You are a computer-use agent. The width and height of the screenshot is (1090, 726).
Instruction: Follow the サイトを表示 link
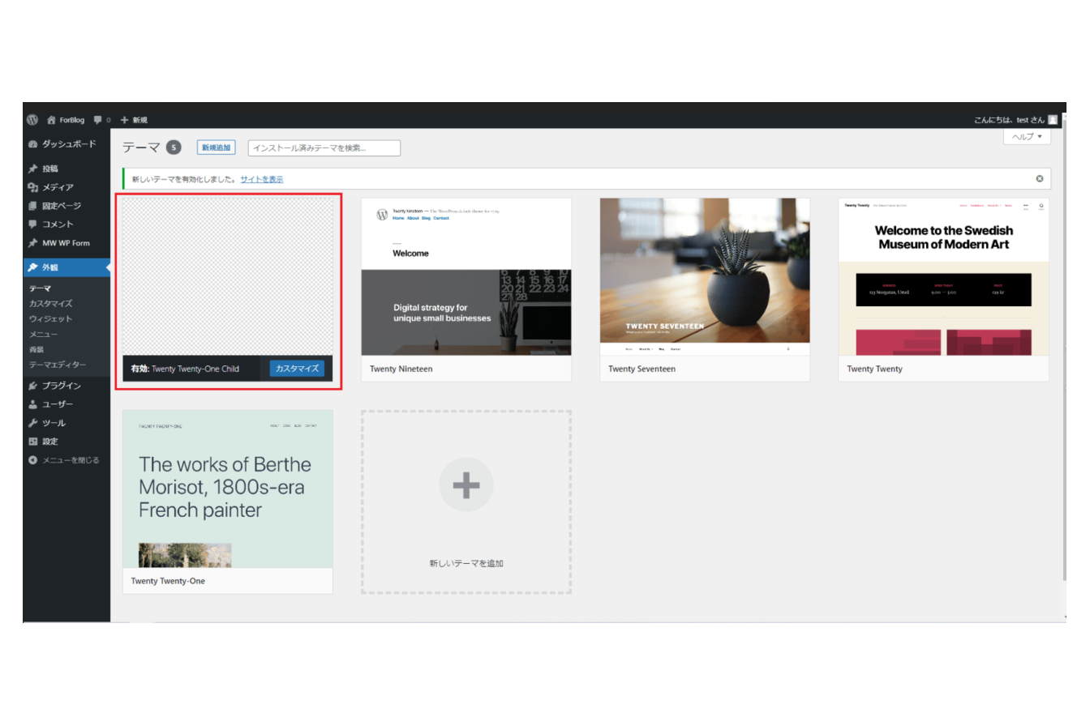click(262, 179)
